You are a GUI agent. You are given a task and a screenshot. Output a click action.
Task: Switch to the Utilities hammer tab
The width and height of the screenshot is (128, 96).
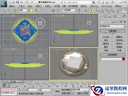click(124, 16)
